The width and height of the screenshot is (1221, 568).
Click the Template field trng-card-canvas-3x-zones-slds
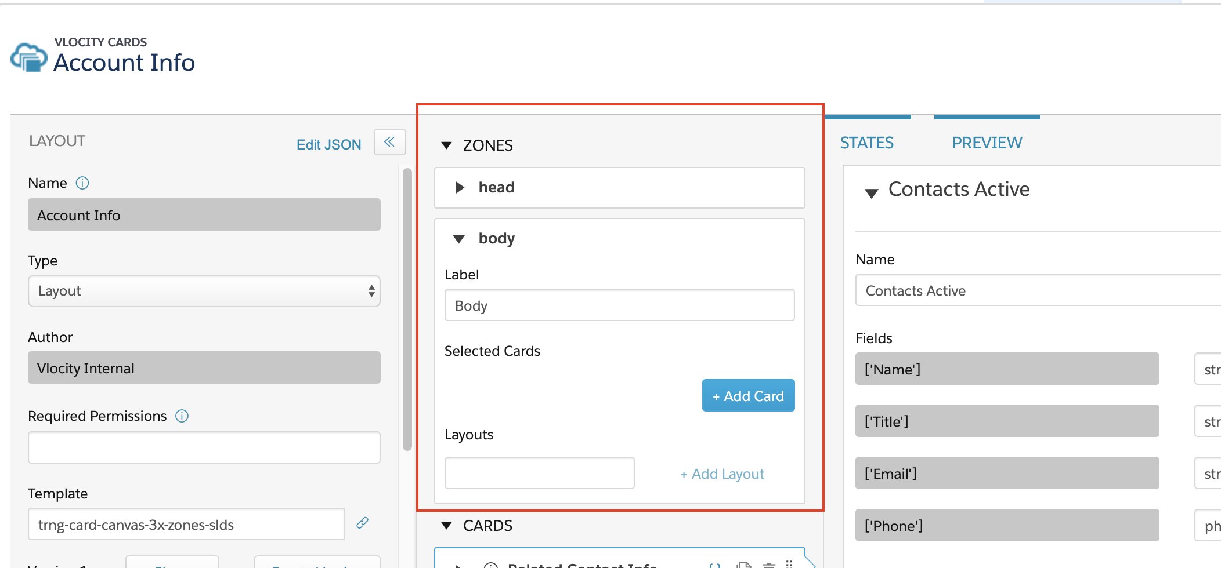186,524
